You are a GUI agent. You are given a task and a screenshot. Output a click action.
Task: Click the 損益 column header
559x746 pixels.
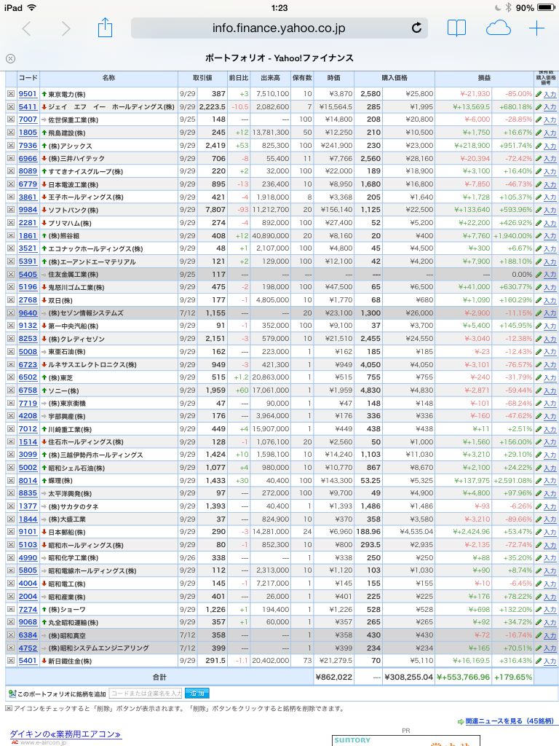point(484,77)
